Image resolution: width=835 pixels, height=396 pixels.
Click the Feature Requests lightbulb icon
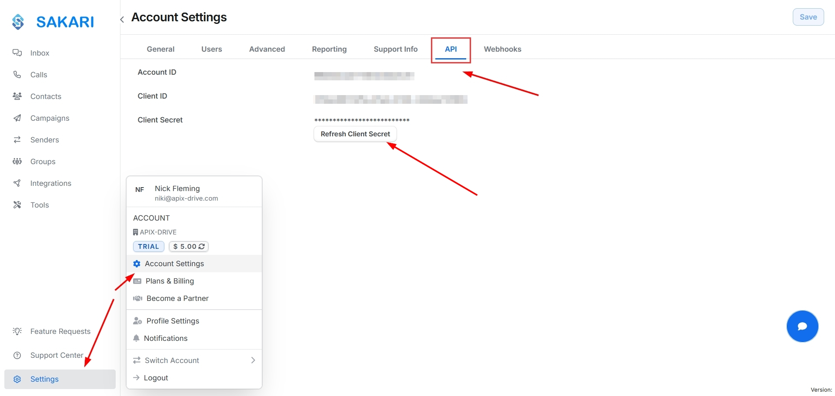(17, 331)
